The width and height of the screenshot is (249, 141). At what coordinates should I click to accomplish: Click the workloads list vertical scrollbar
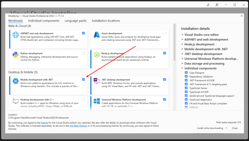click(175, 42)
